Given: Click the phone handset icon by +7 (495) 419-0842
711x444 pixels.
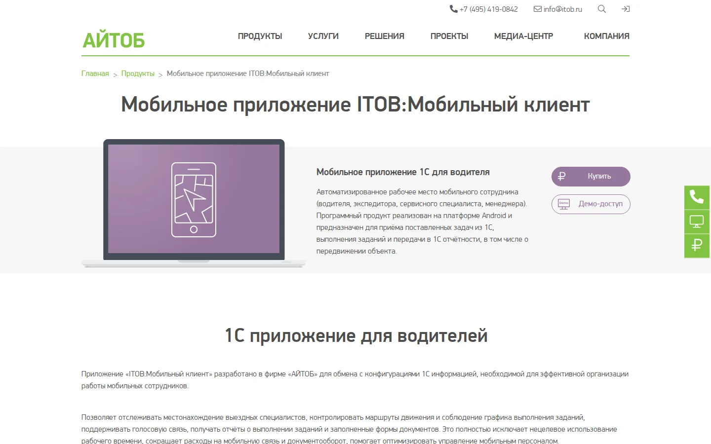Looking at the screenshot, I should click(x=453, y=9).
